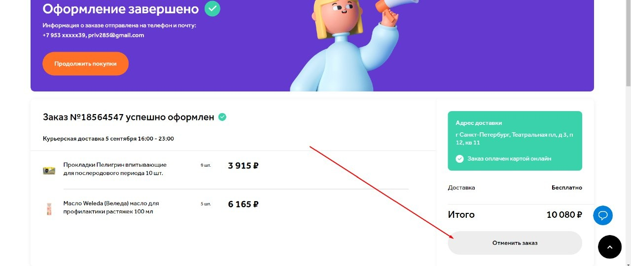Image resolution: width=631 pixels, height=266 pixels.
Task: Click the 3 915 ₽ price
Action: tap(243, 166)
